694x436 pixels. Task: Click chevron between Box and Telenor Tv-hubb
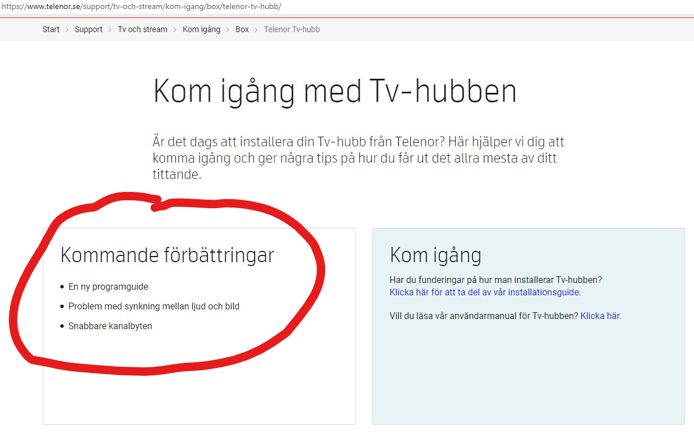point(256,29)
